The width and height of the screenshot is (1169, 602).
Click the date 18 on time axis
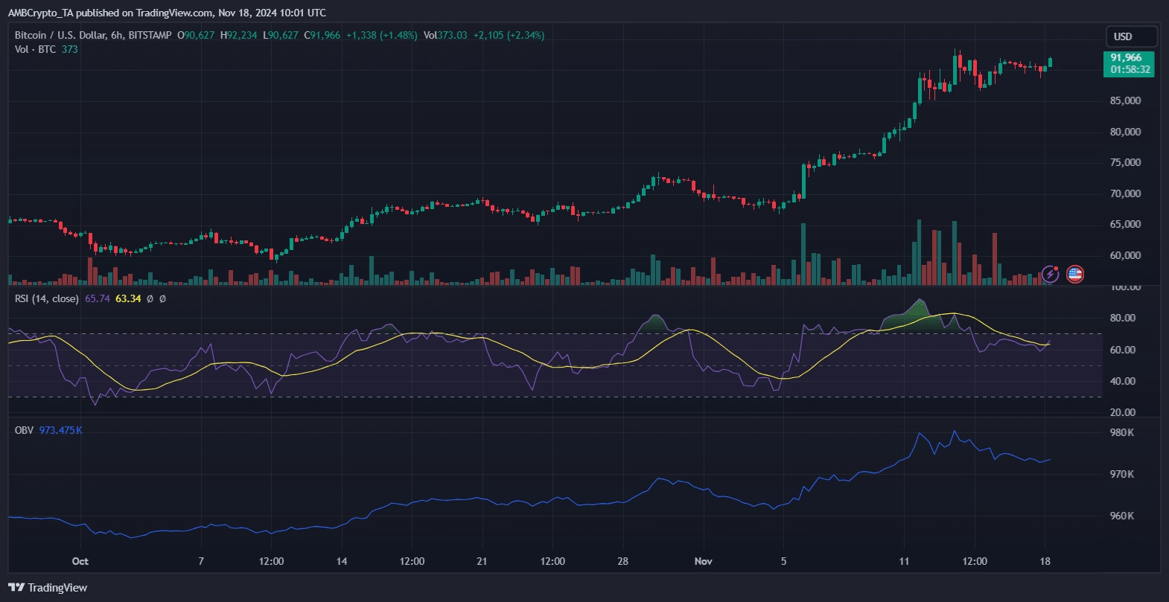click(1045, 561)
